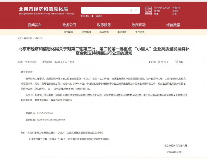Click the printer icon beside 打印
This screenshot has height=158, width=207.
click(177, 61)
